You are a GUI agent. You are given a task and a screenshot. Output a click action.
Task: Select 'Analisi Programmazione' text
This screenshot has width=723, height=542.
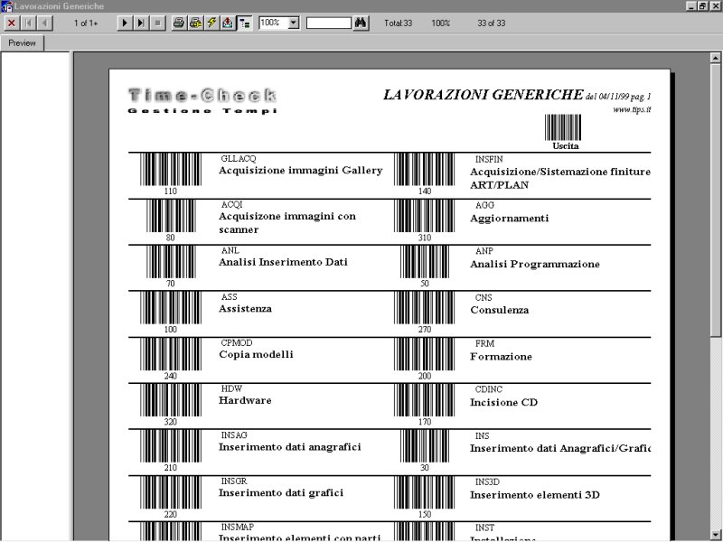(x=535, y=265)
